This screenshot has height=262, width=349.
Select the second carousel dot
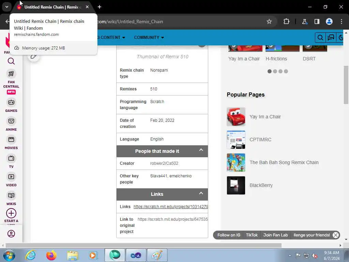click(275, 71)
